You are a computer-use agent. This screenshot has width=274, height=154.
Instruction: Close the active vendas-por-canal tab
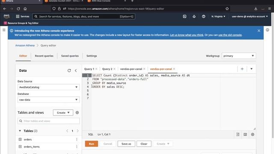pyautogui.click(x=174, y=69)
